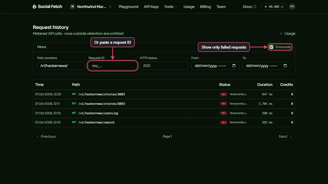Focus the Path contains field

coord(61,66)
